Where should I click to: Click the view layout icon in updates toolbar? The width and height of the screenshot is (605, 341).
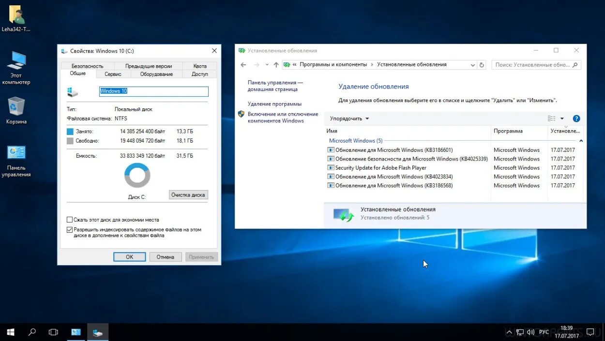pos(552,119)
